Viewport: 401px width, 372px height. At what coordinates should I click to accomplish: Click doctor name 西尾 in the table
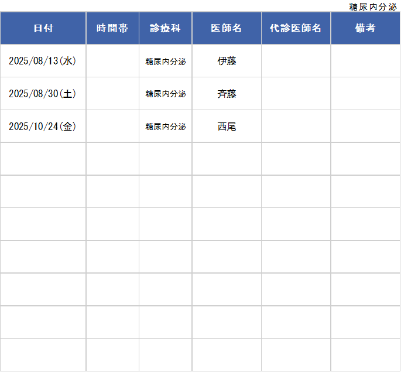pyautogui.click(x=227, y=126)
